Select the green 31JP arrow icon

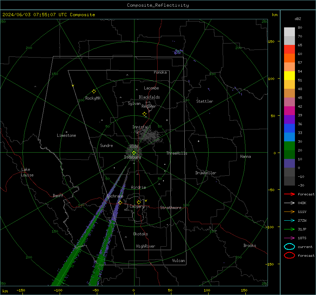[289, 229]
